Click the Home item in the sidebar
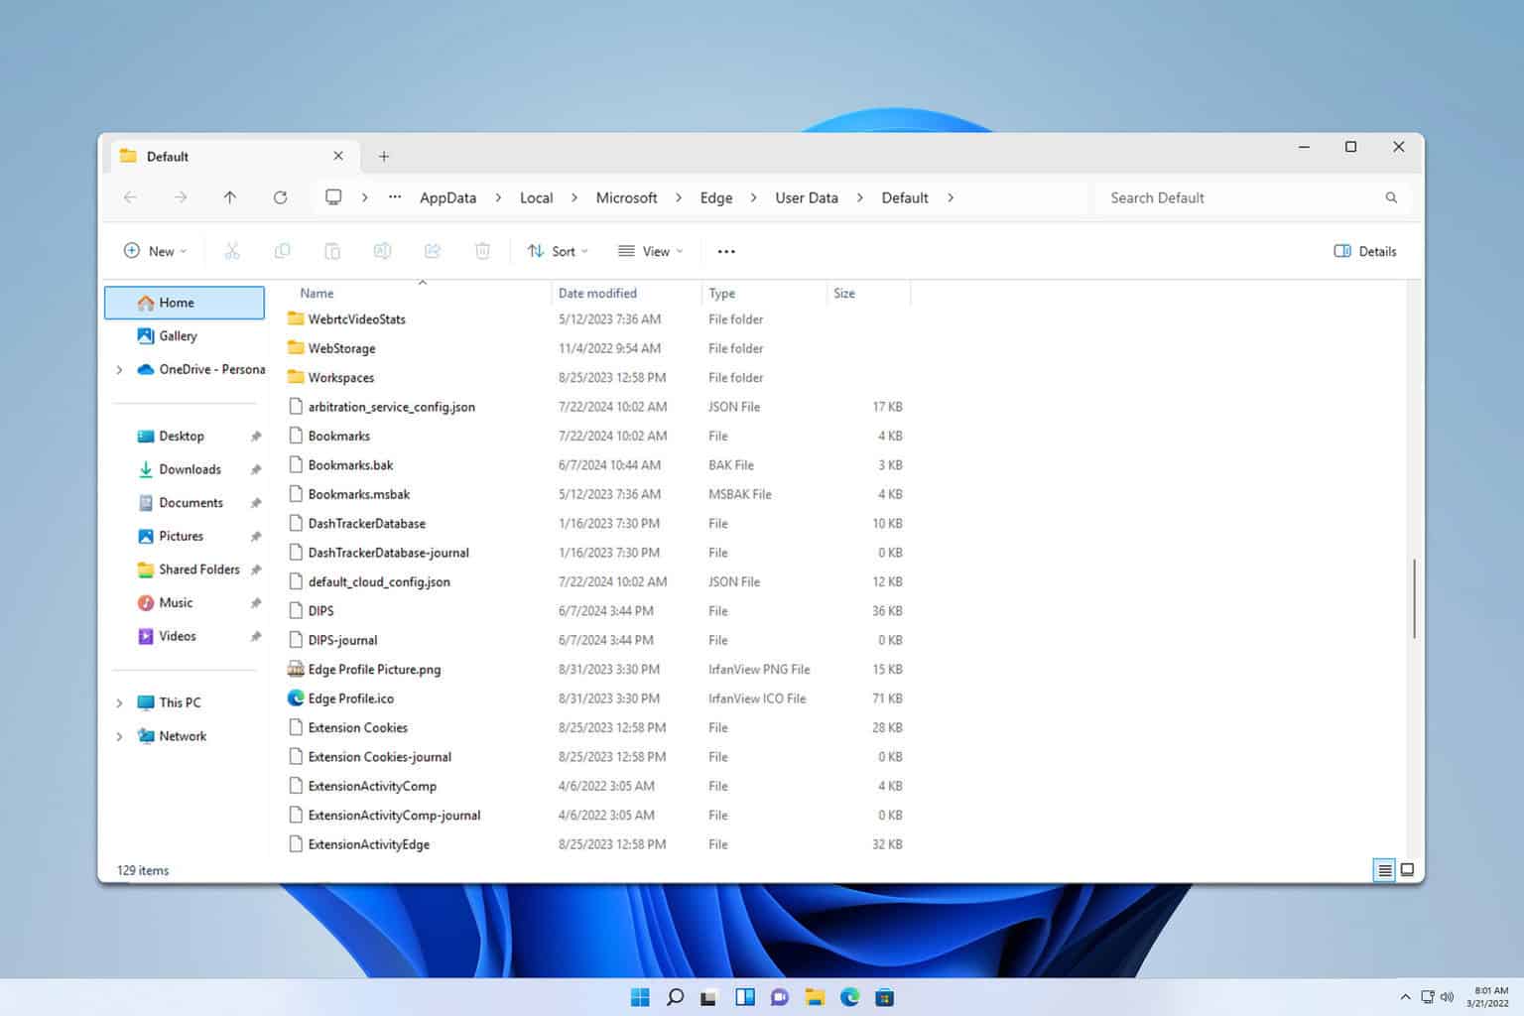The width and height of the screenshot is (1524, 1016). tap(176, 302)
